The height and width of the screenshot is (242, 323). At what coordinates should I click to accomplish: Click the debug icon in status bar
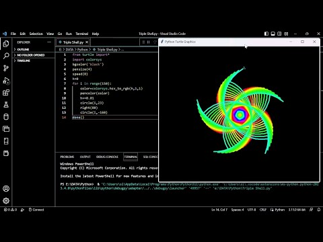(22, 210)
